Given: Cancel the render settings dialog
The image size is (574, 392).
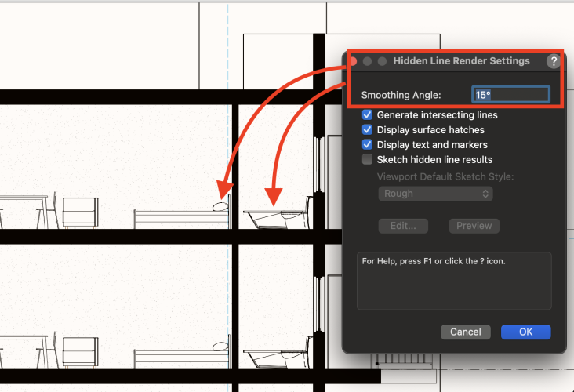Looking at the screenshot, I should click(x=465, y=332).
